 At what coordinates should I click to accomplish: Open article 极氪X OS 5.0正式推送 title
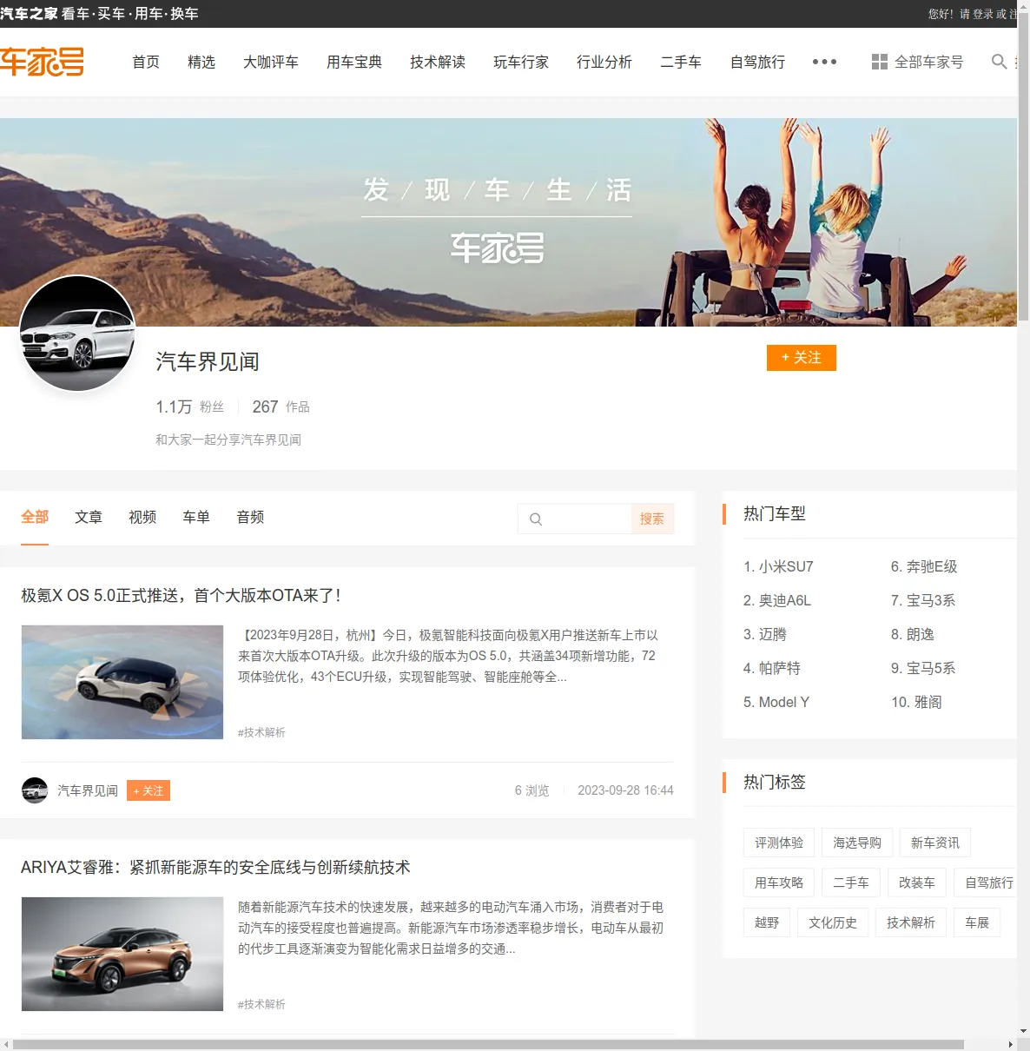point(181,596)
